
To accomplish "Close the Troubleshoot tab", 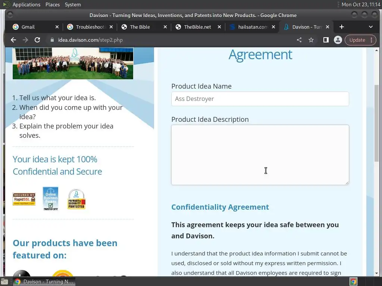I will click(x=111, y=27).
